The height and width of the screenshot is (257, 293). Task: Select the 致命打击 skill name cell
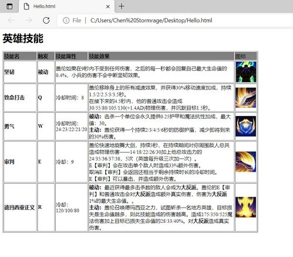pos(20,98)
